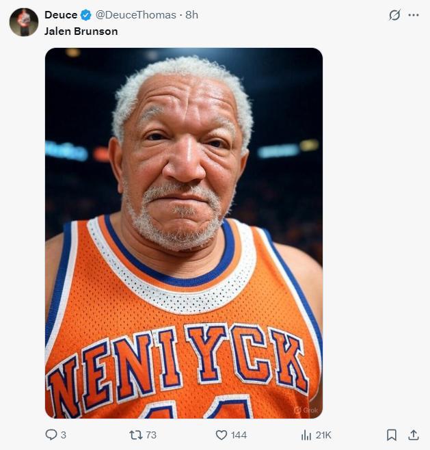Open the three-dot More options menu

(414, 15)
